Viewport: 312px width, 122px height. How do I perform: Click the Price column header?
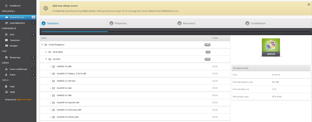(221, 38)
